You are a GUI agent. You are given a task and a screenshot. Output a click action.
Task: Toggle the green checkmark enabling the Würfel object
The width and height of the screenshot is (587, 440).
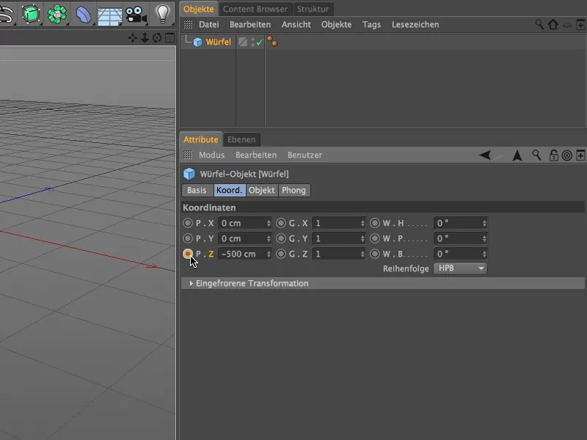[258, 42]
